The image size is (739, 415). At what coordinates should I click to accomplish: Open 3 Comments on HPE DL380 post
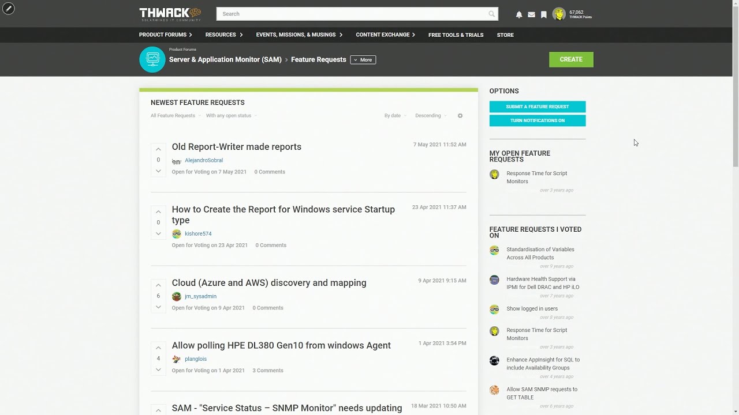268,371
